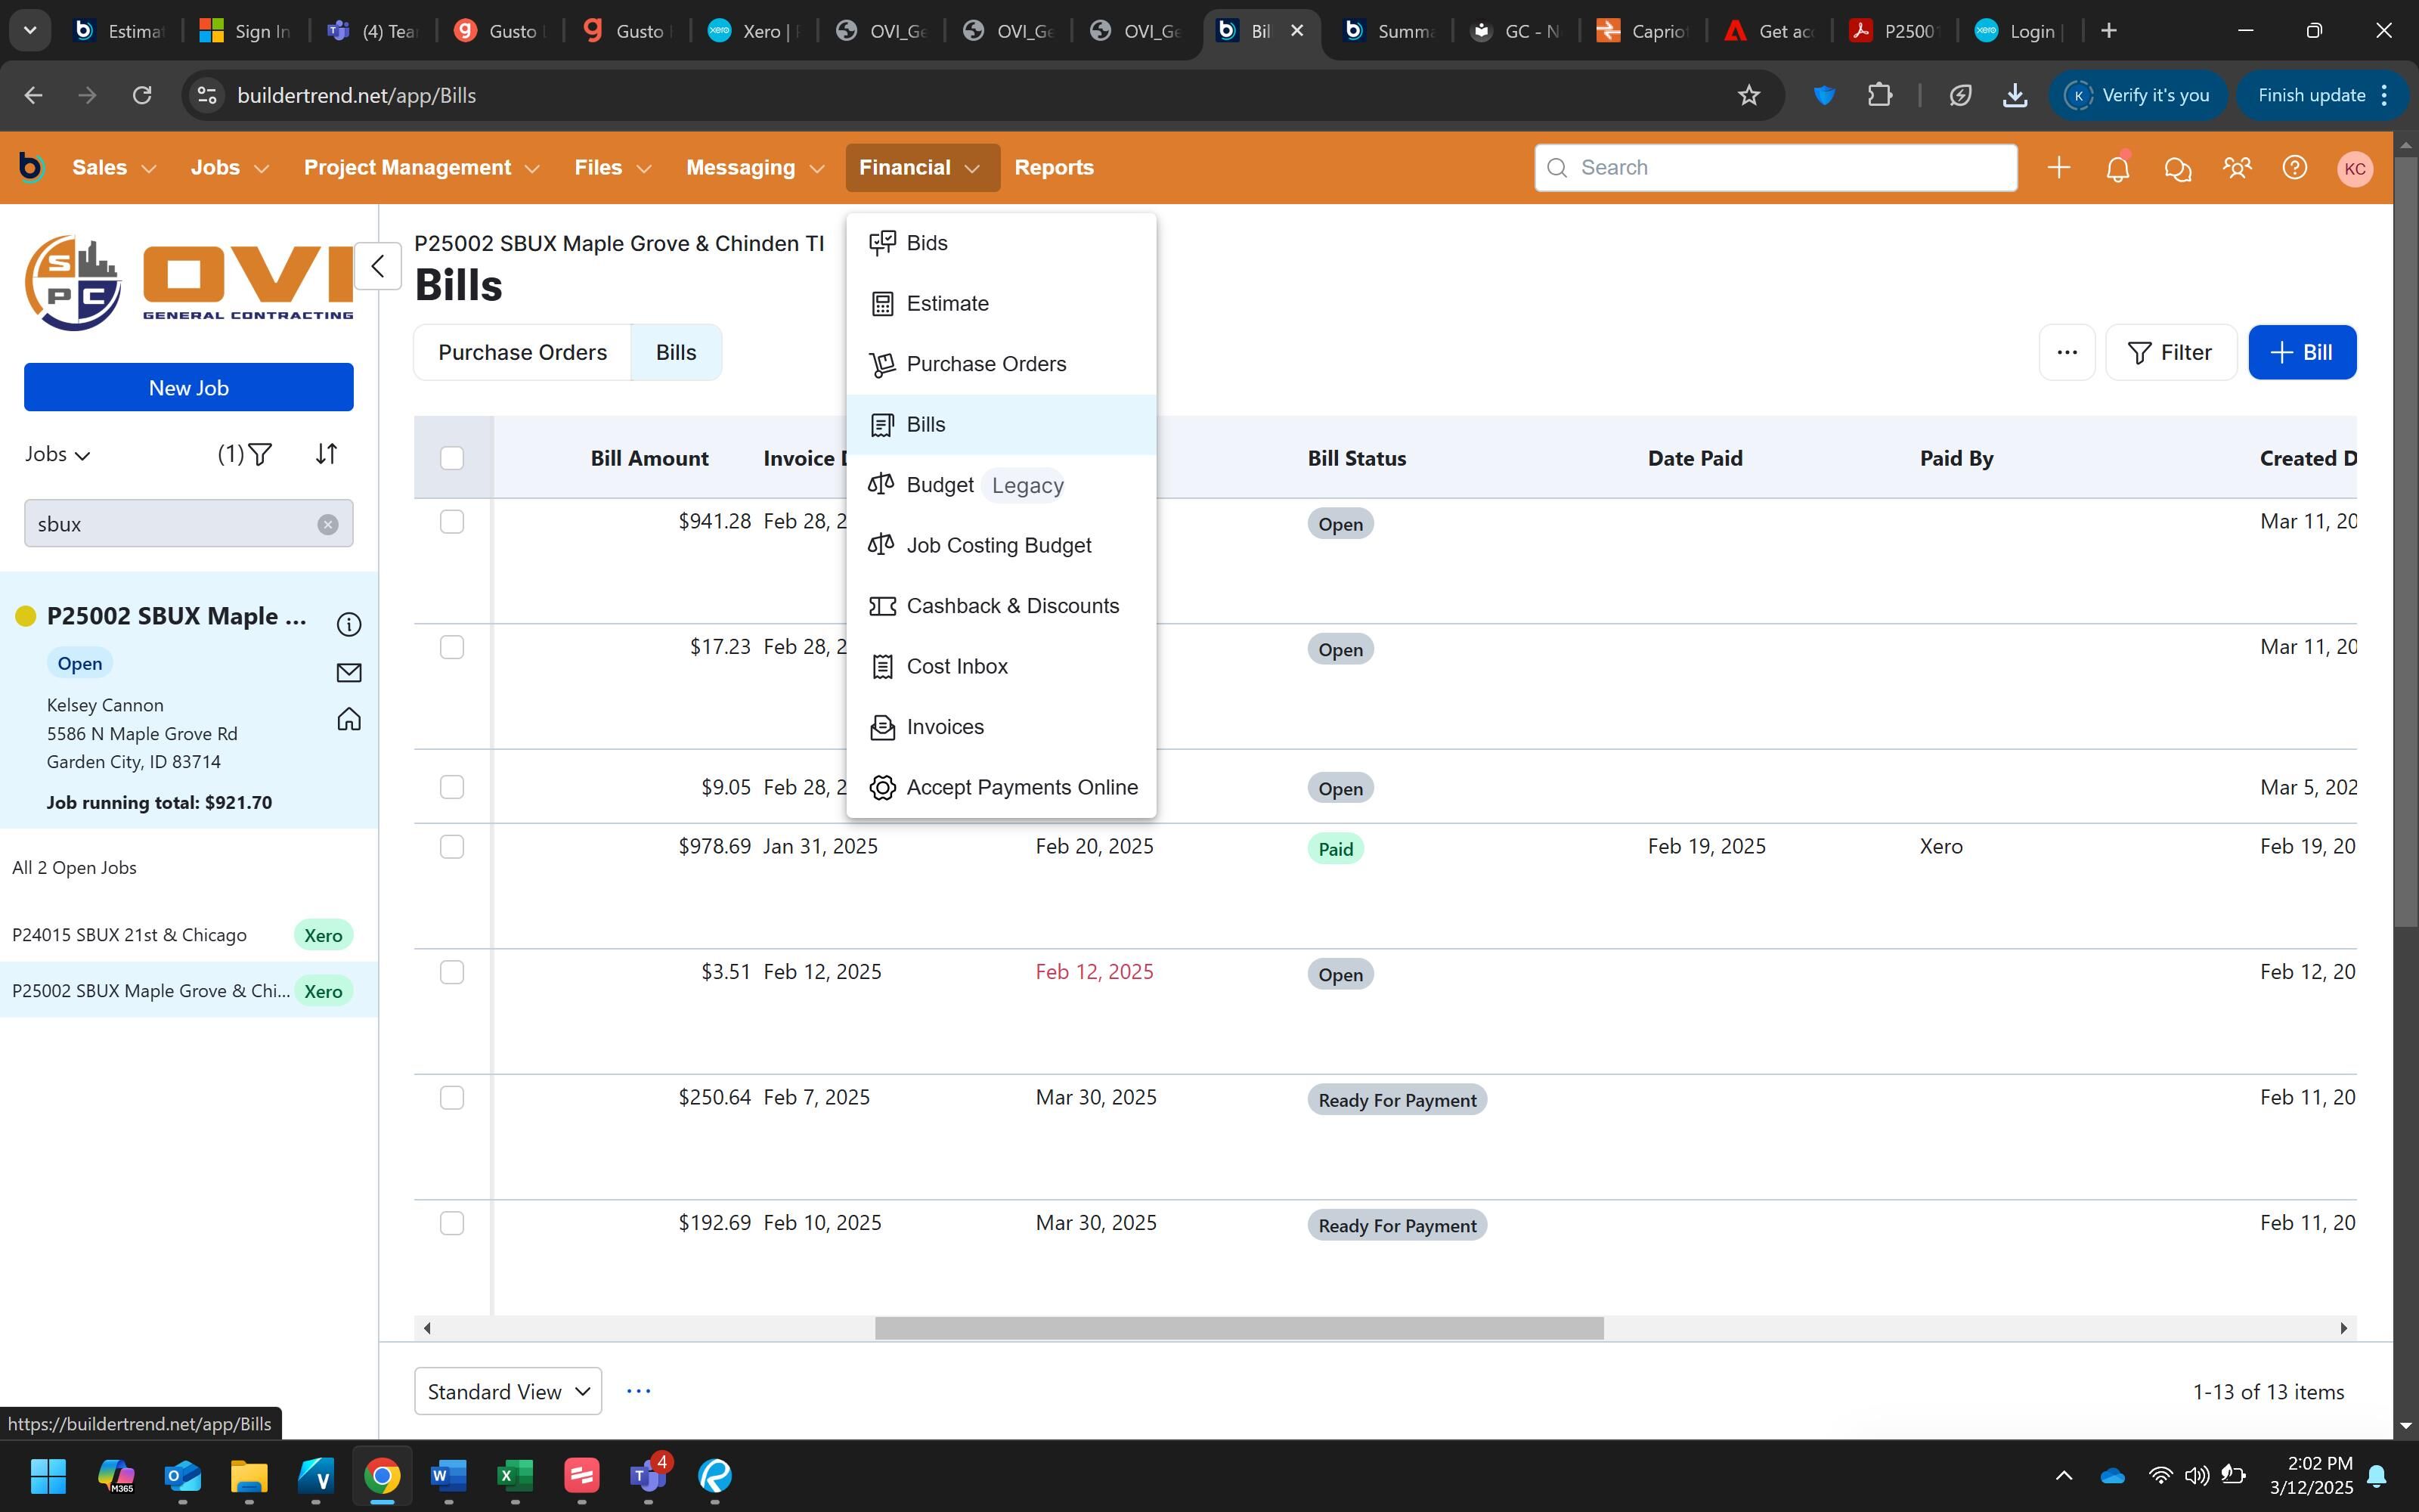Choose Cost Inbox from Financial menu
The width and height of the screenshot is (2419, 1512).
(956, 667)
